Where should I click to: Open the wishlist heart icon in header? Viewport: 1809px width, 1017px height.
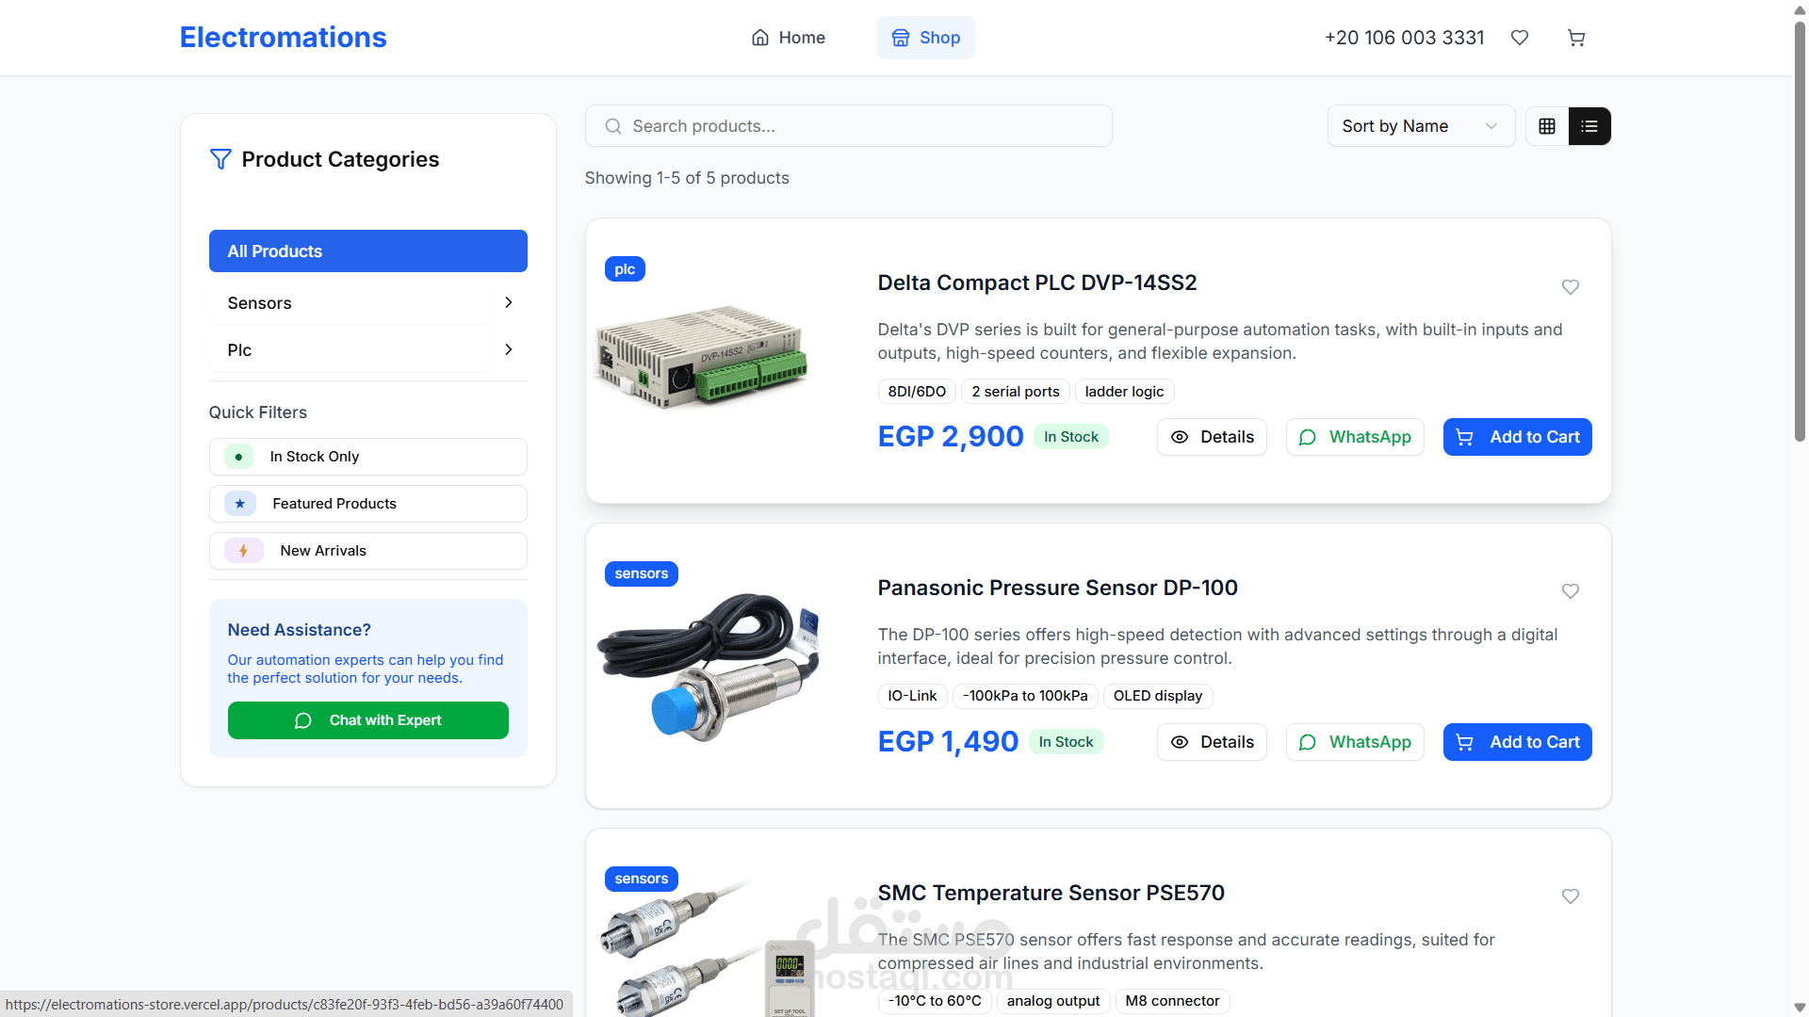(x=1520, y=38)
